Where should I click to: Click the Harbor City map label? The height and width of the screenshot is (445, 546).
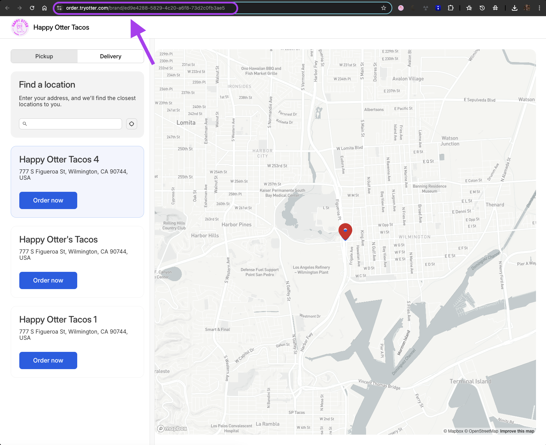point(263,153)
